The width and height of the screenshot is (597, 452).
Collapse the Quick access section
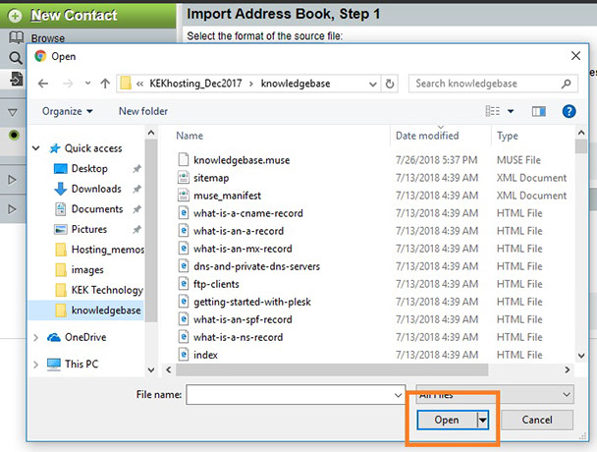37,148
